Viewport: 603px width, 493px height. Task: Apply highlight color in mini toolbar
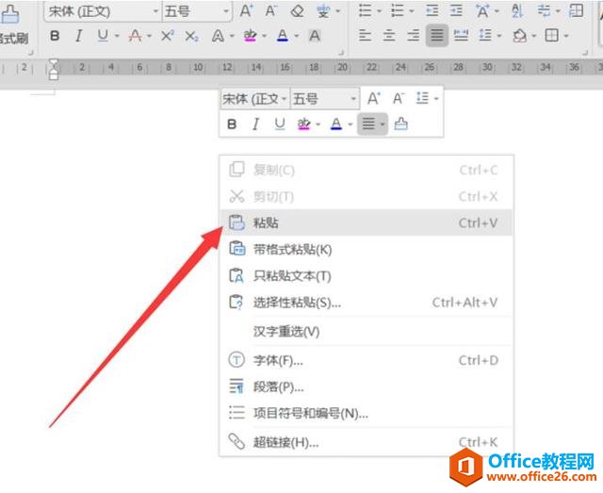coord(303,123)
